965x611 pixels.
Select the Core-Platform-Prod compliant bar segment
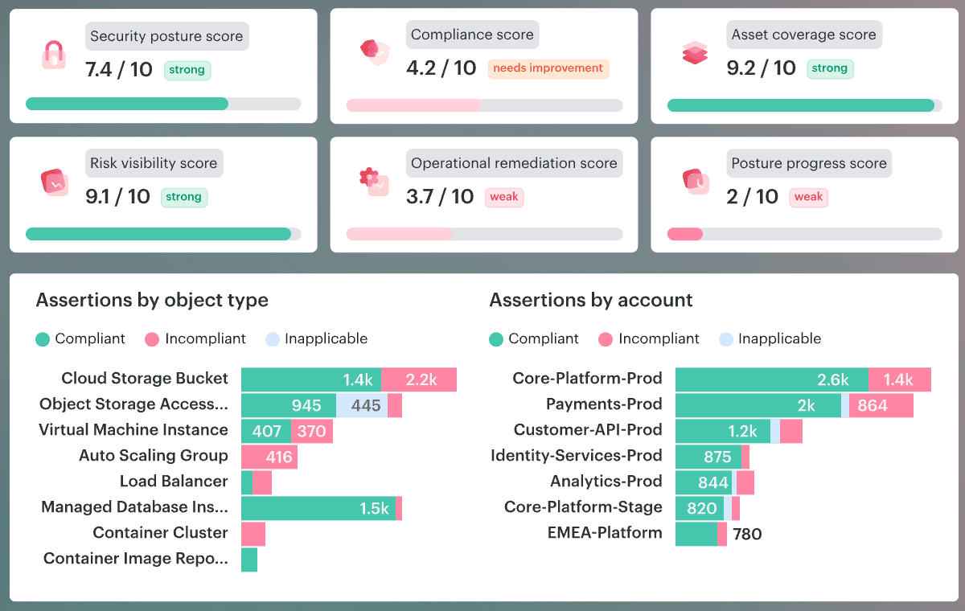click(x=771, y=379)
